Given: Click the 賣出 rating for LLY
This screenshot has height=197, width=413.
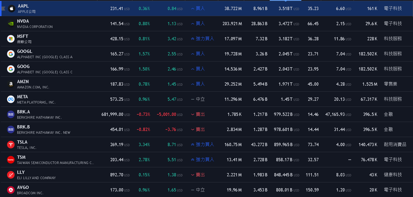Looking at the screenshot, I should point(198,175).
